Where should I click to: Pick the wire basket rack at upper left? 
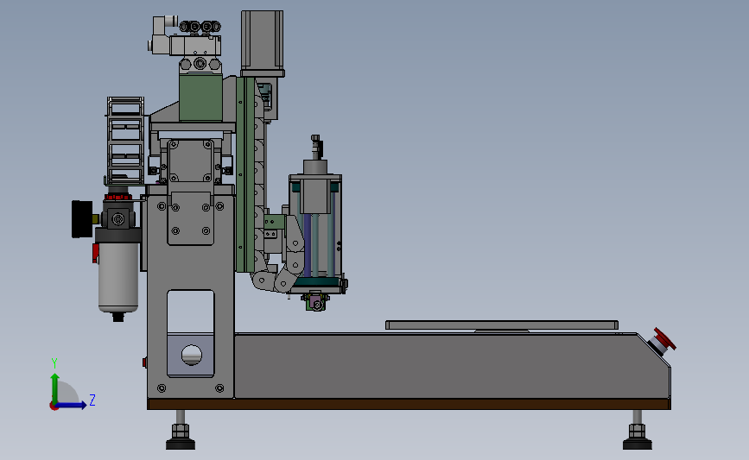[124, 142]
